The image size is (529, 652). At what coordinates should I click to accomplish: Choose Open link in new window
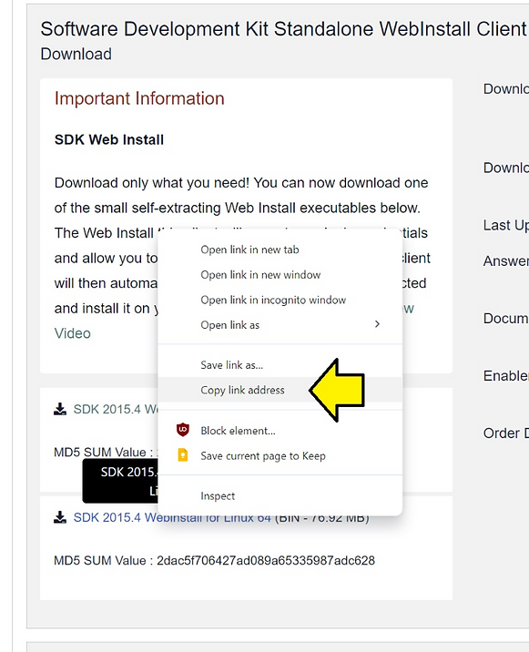coord(280,275)
